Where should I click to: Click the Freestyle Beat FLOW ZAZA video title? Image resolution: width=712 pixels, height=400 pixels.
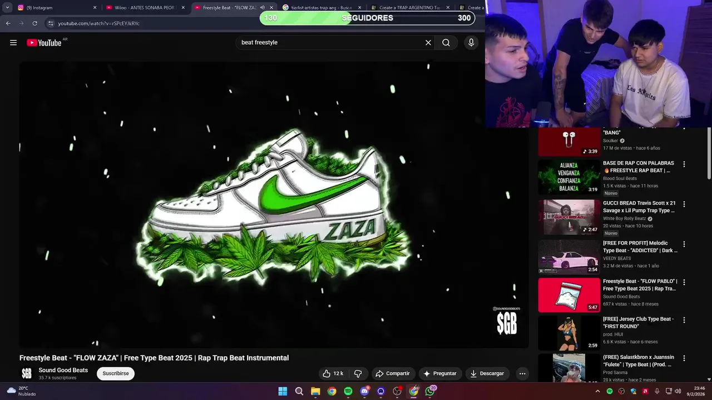tap(154, 358)
